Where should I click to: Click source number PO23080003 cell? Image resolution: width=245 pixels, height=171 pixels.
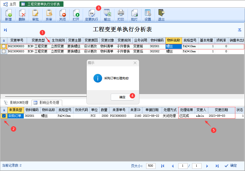119,116
